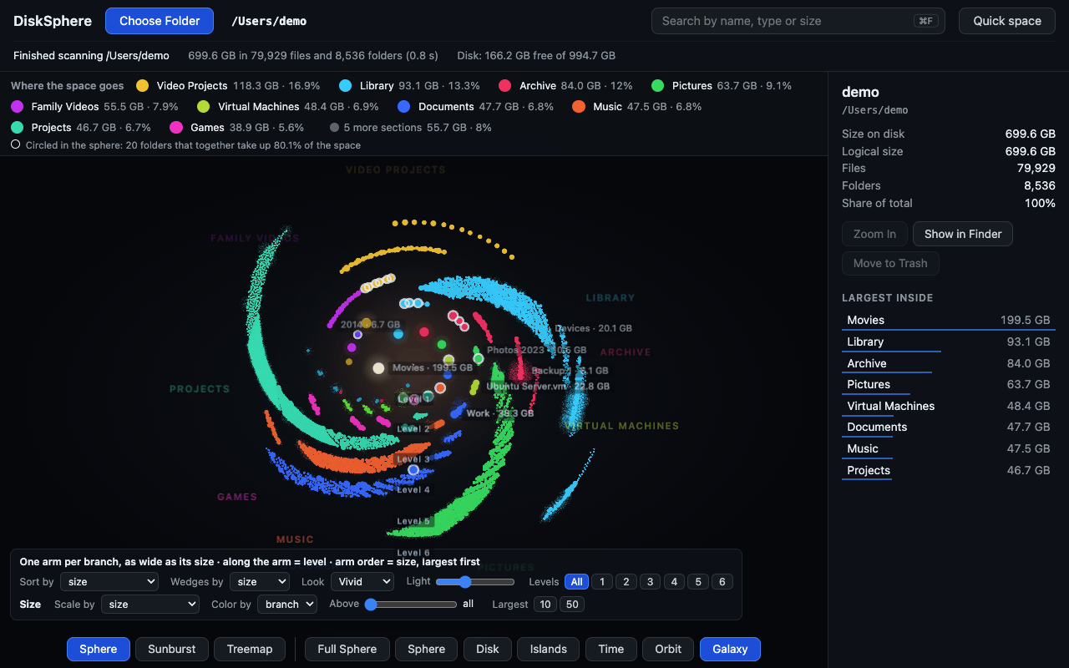Click the ⌘F shortcut badge in search
This screenshot has width=1069, height=668.
click(x=925, y=21)
